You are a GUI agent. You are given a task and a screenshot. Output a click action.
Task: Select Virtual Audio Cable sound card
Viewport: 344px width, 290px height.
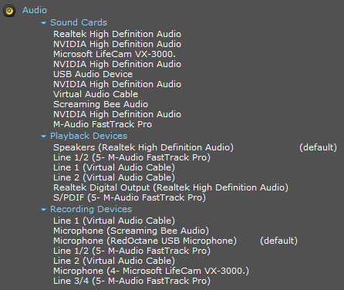point(96,94)
